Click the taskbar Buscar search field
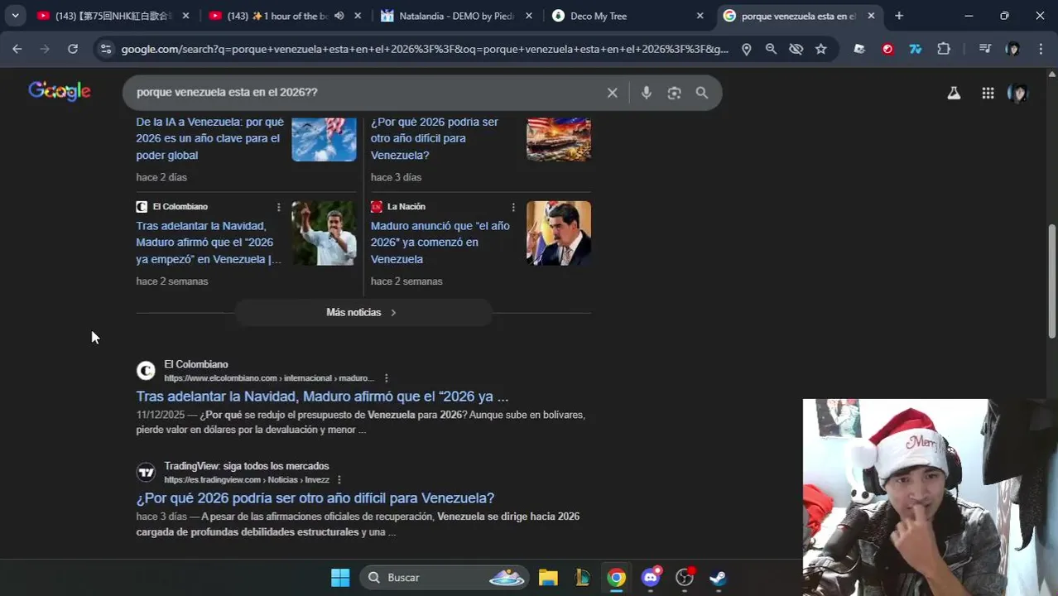The width and height of the screenshot is (1058, 596). [445, 578]
